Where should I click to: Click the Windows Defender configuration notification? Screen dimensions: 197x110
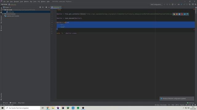pyautogui.click(x=177, y=98)
